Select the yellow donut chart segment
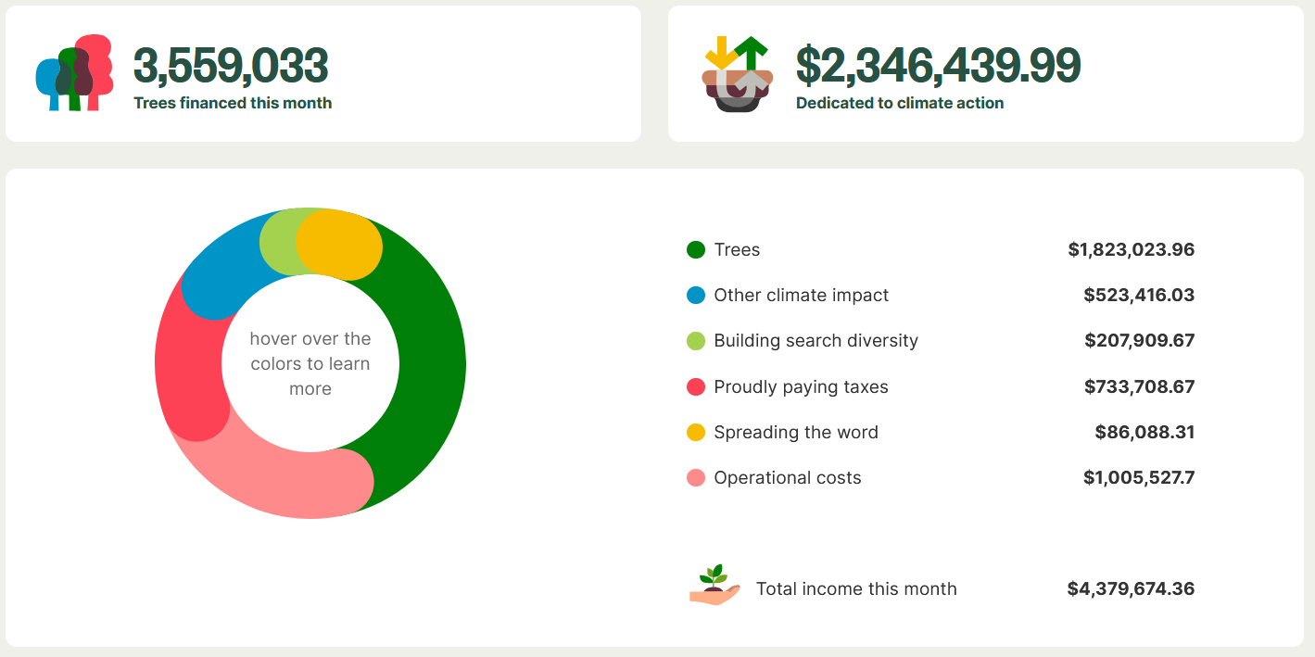Screen dimensions: 1315x657 pyautogui.click(x=339, y=245)
